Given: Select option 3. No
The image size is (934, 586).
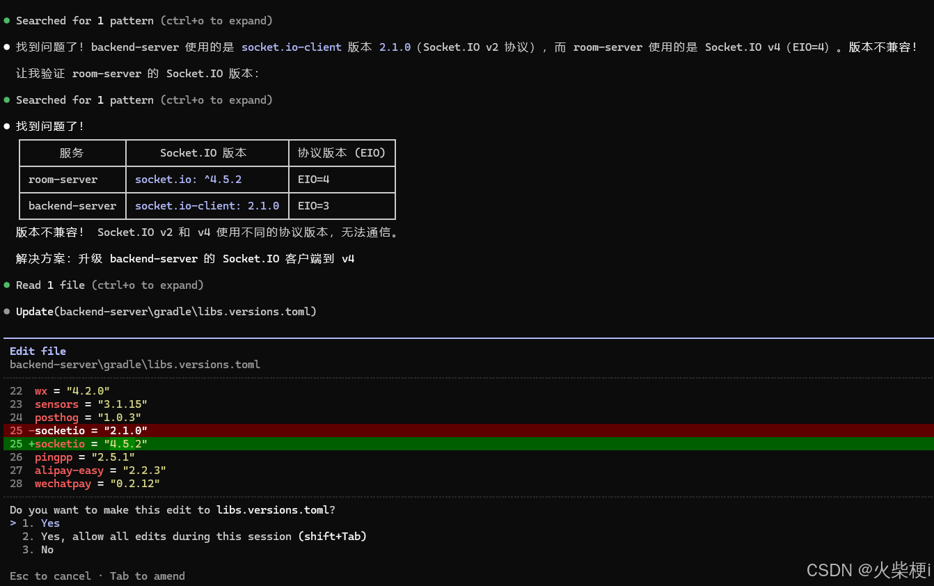Looking at the screenshot, I should (38, 550).
